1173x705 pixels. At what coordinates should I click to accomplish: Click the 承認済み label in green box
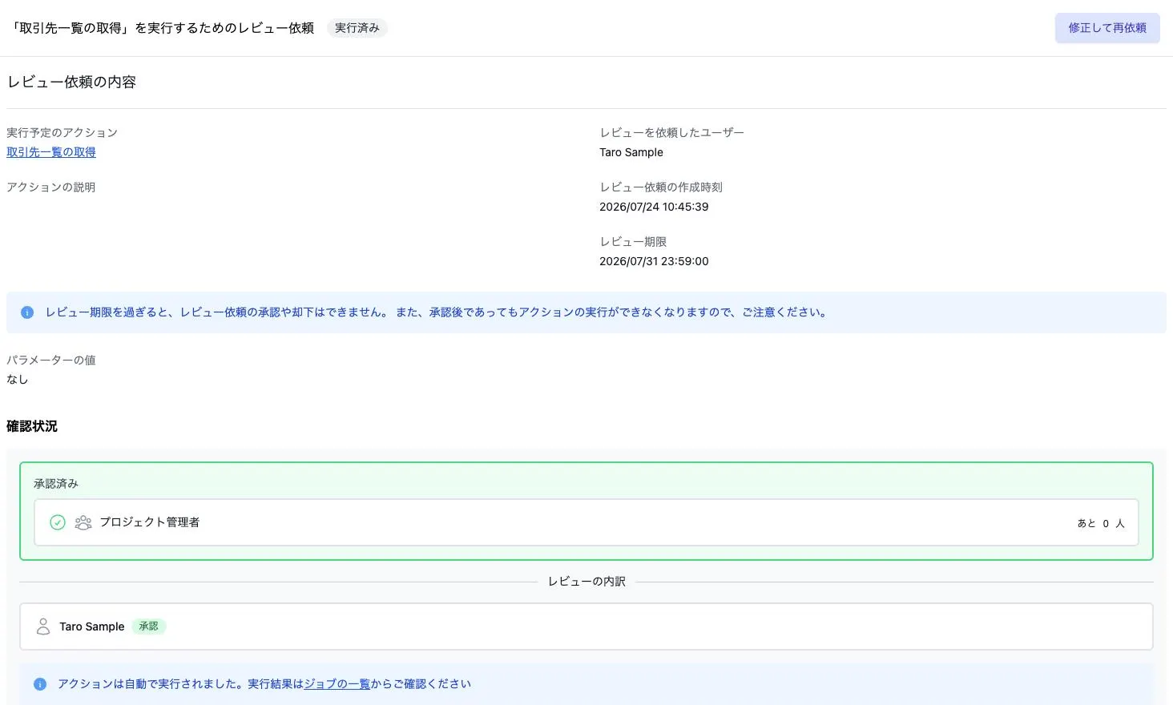[56, 484]
